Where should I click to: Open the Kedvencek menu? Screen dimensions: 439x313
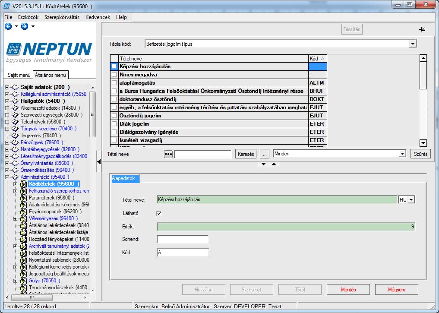point(98,17)
